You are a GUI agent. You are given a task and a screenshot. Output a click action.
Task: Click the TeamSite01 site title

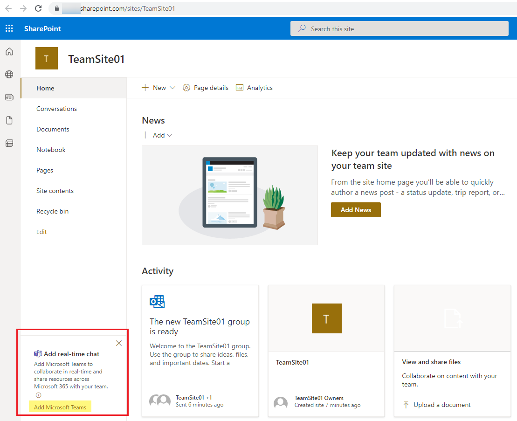pyautogui.click(x=97, y=59)
